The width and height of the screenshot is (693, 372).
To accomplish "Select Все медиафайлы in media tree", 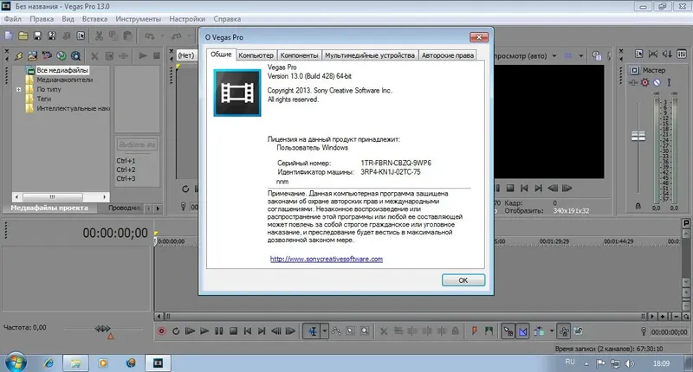I will click(x=62, y=70).
